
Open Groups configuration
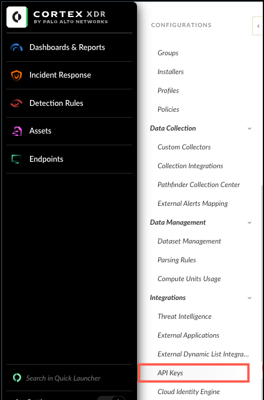click(168, 53)
